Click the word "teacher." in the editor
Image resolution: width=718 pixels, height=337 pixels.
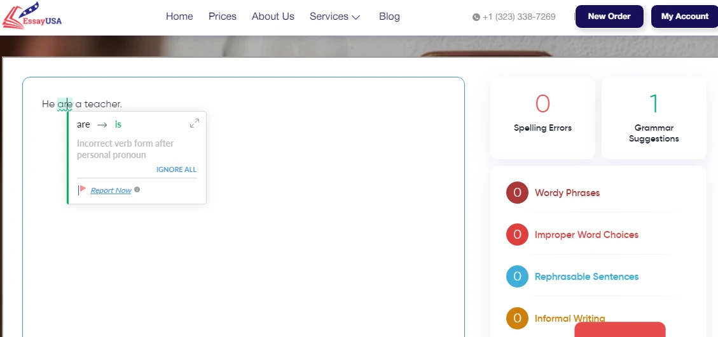click(x=103, y=104)
